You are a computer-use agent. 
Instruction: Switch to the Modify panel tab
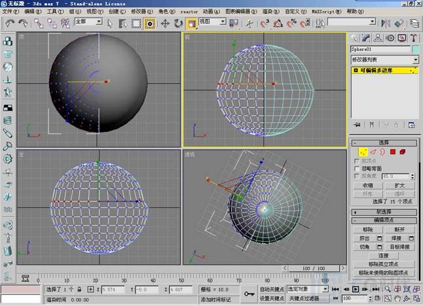click(366, 38)
